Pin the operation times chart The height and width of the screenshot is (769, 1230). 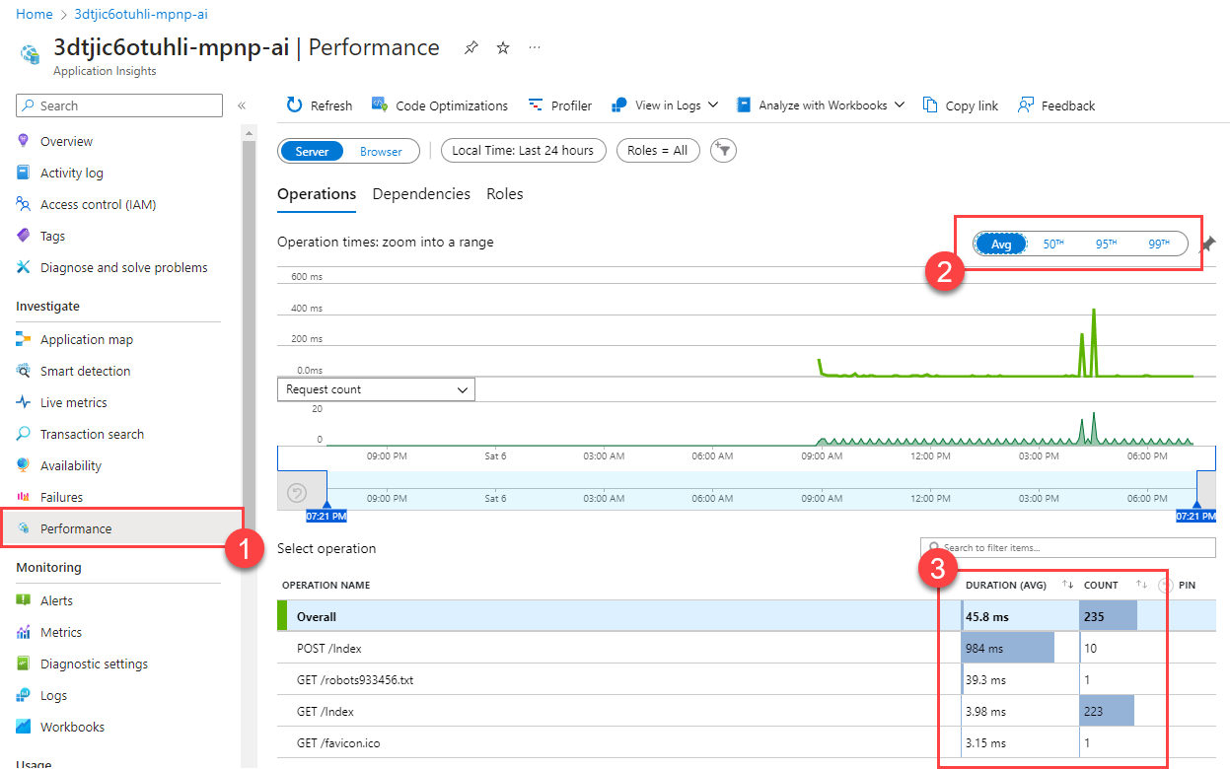1207,245
